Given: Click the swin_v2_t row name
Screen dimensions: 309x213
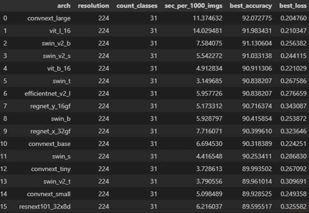Looking at the screenshot, I should coord(57,181).
